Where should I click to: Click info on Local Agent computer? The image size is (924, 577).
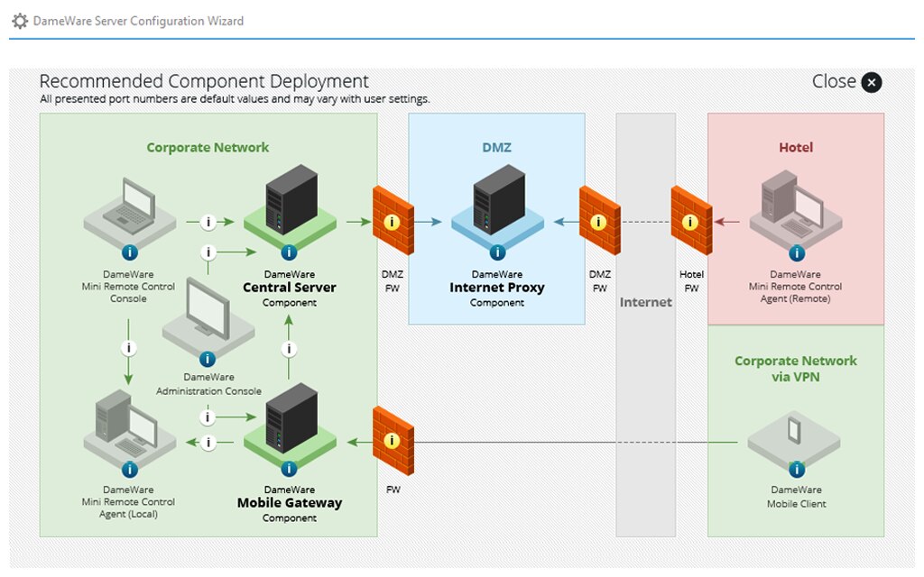[x=130, y=469]
